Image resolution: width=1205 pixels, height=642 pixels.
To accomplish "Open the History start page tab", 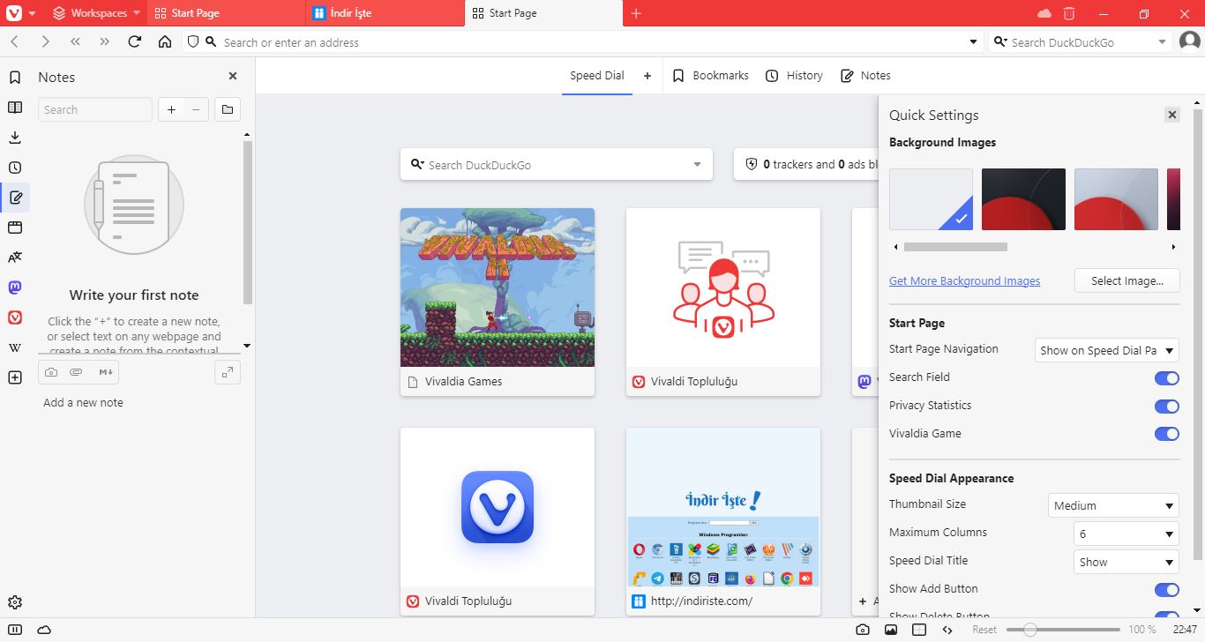I will coord(794,76).
